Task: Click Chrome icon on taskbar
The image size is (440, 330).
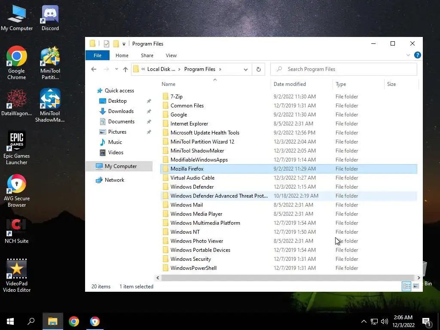Action: (74, 321)
